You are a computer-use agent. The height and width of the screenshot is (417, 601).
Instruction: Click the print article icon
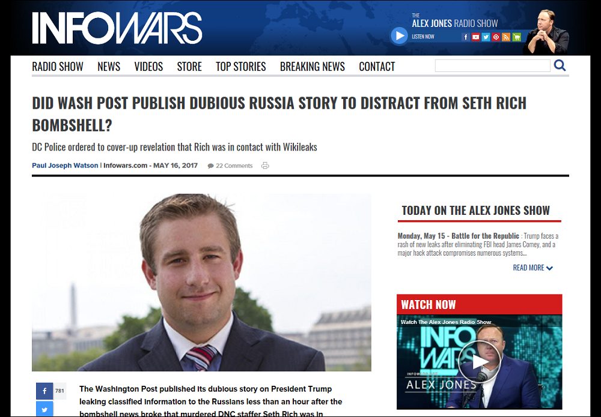pyautogui.click(x=265, y=166)
